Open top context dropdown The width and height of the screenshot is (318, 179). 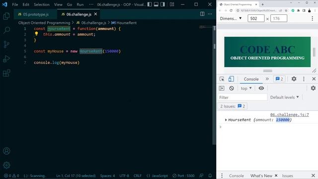click(x=246, y=89)
